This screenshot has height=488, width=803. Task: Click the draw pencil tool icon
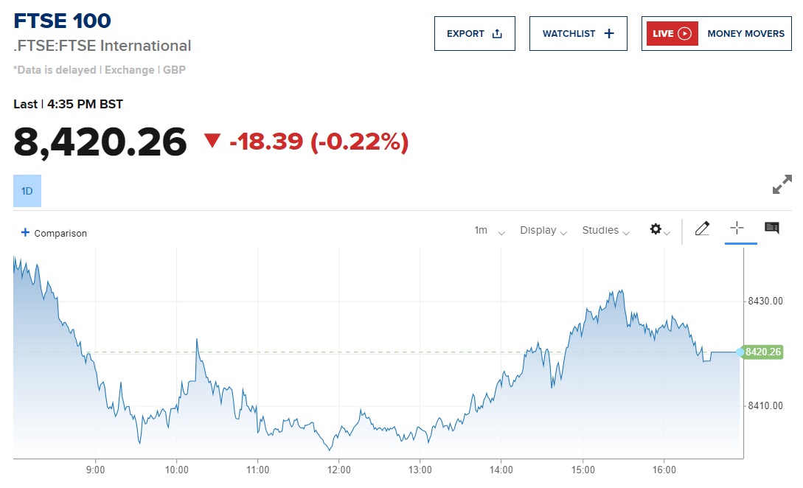click(x=702, y=229)
